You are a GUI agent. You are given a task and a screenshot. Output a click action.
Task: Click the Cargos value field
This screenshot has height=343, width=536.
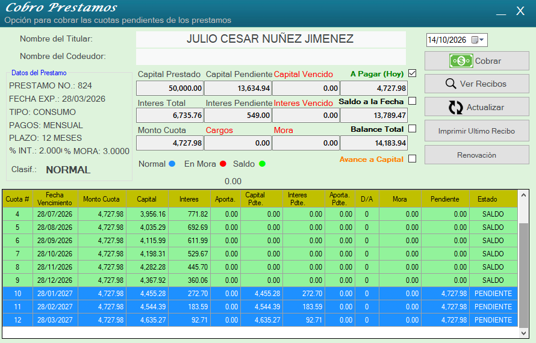237,143
